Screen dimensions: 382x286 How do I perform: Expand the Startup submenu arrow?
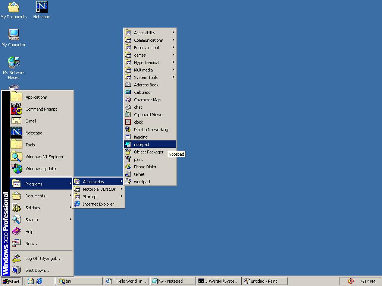pos(121,196)
